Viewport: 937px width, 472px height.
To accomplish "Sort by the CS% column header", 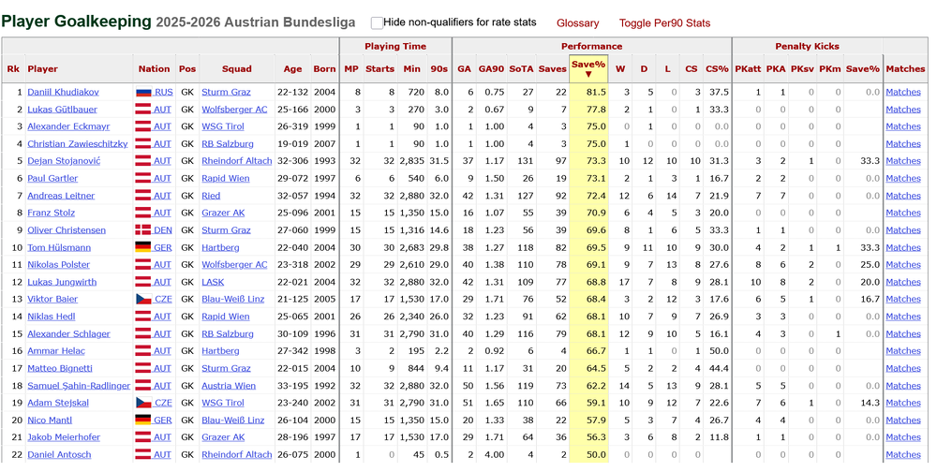I will click(x=717, y=68).
